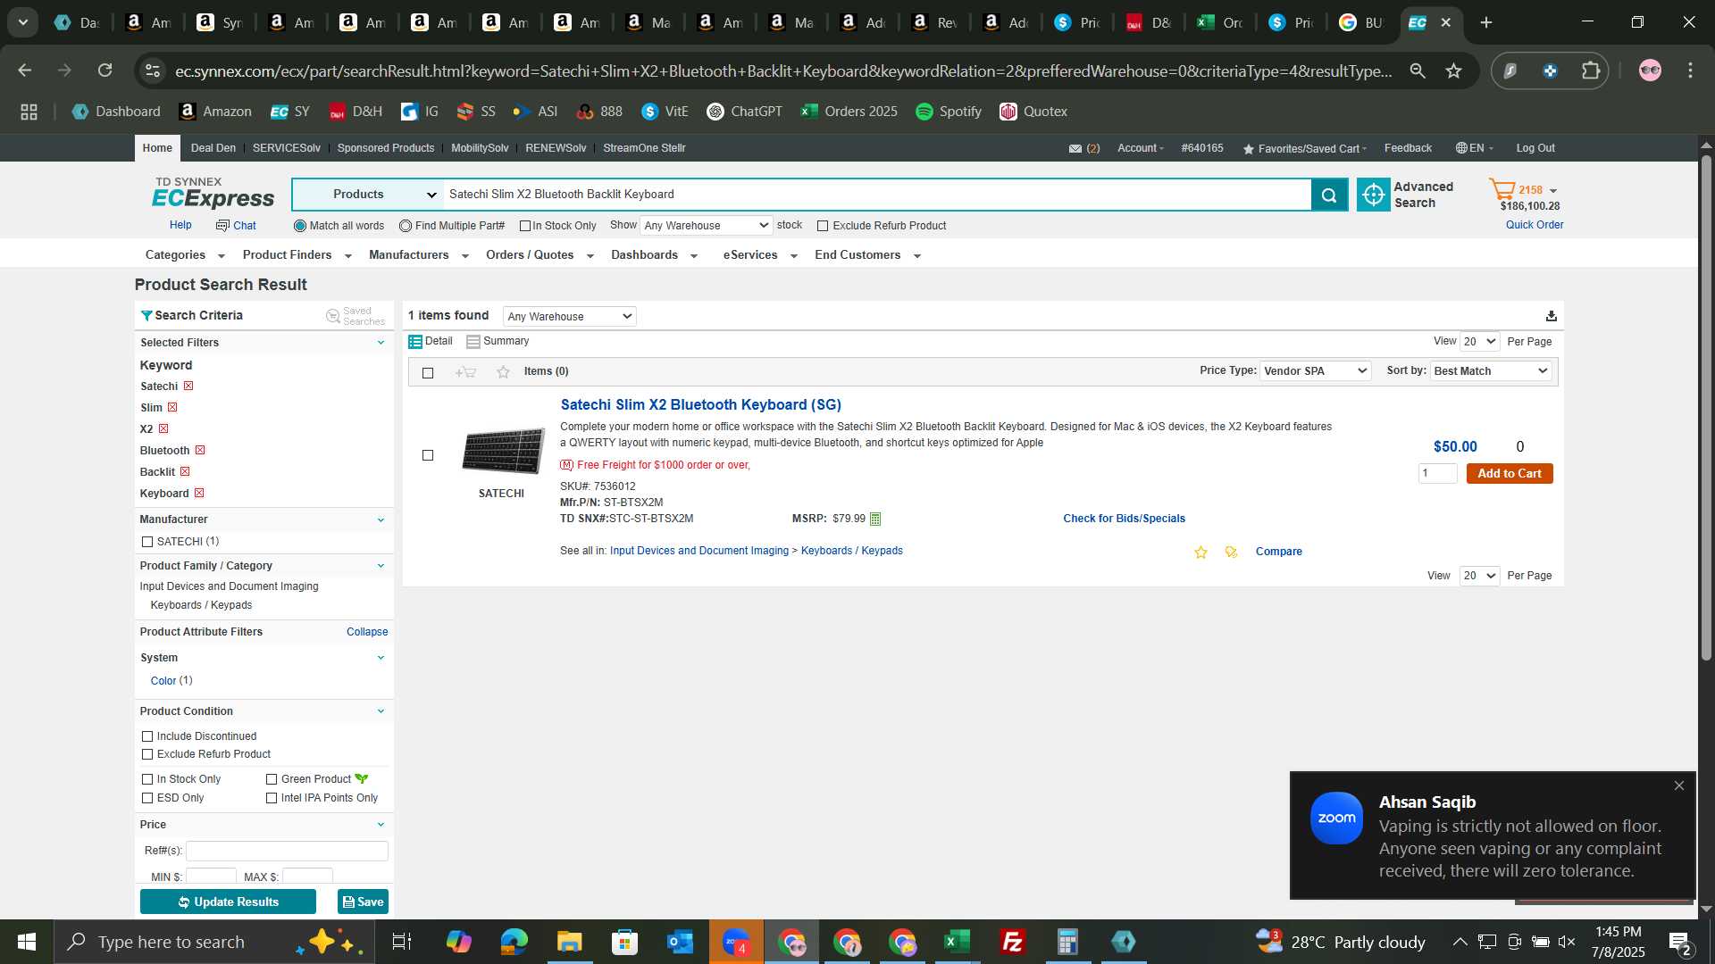Open the Manufacturers menu

(x=419, y=255)
